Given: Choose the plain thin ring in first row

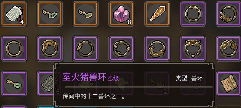Looking at the screenshot, I should (193, 14).
